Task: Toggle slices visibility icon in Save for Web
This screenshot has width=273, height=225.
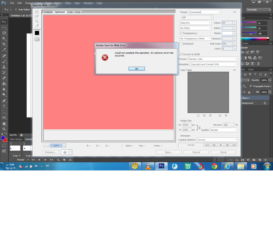Action: pyautogui.click(x=37, y=39)
